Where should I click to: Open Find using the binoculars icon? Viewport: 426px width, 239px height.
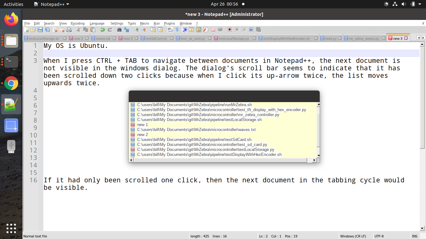coord(119,30)
